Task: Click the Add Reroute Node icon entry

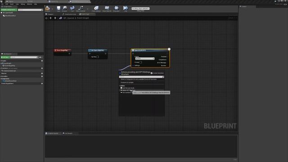Action: click(x=121, y=88)
